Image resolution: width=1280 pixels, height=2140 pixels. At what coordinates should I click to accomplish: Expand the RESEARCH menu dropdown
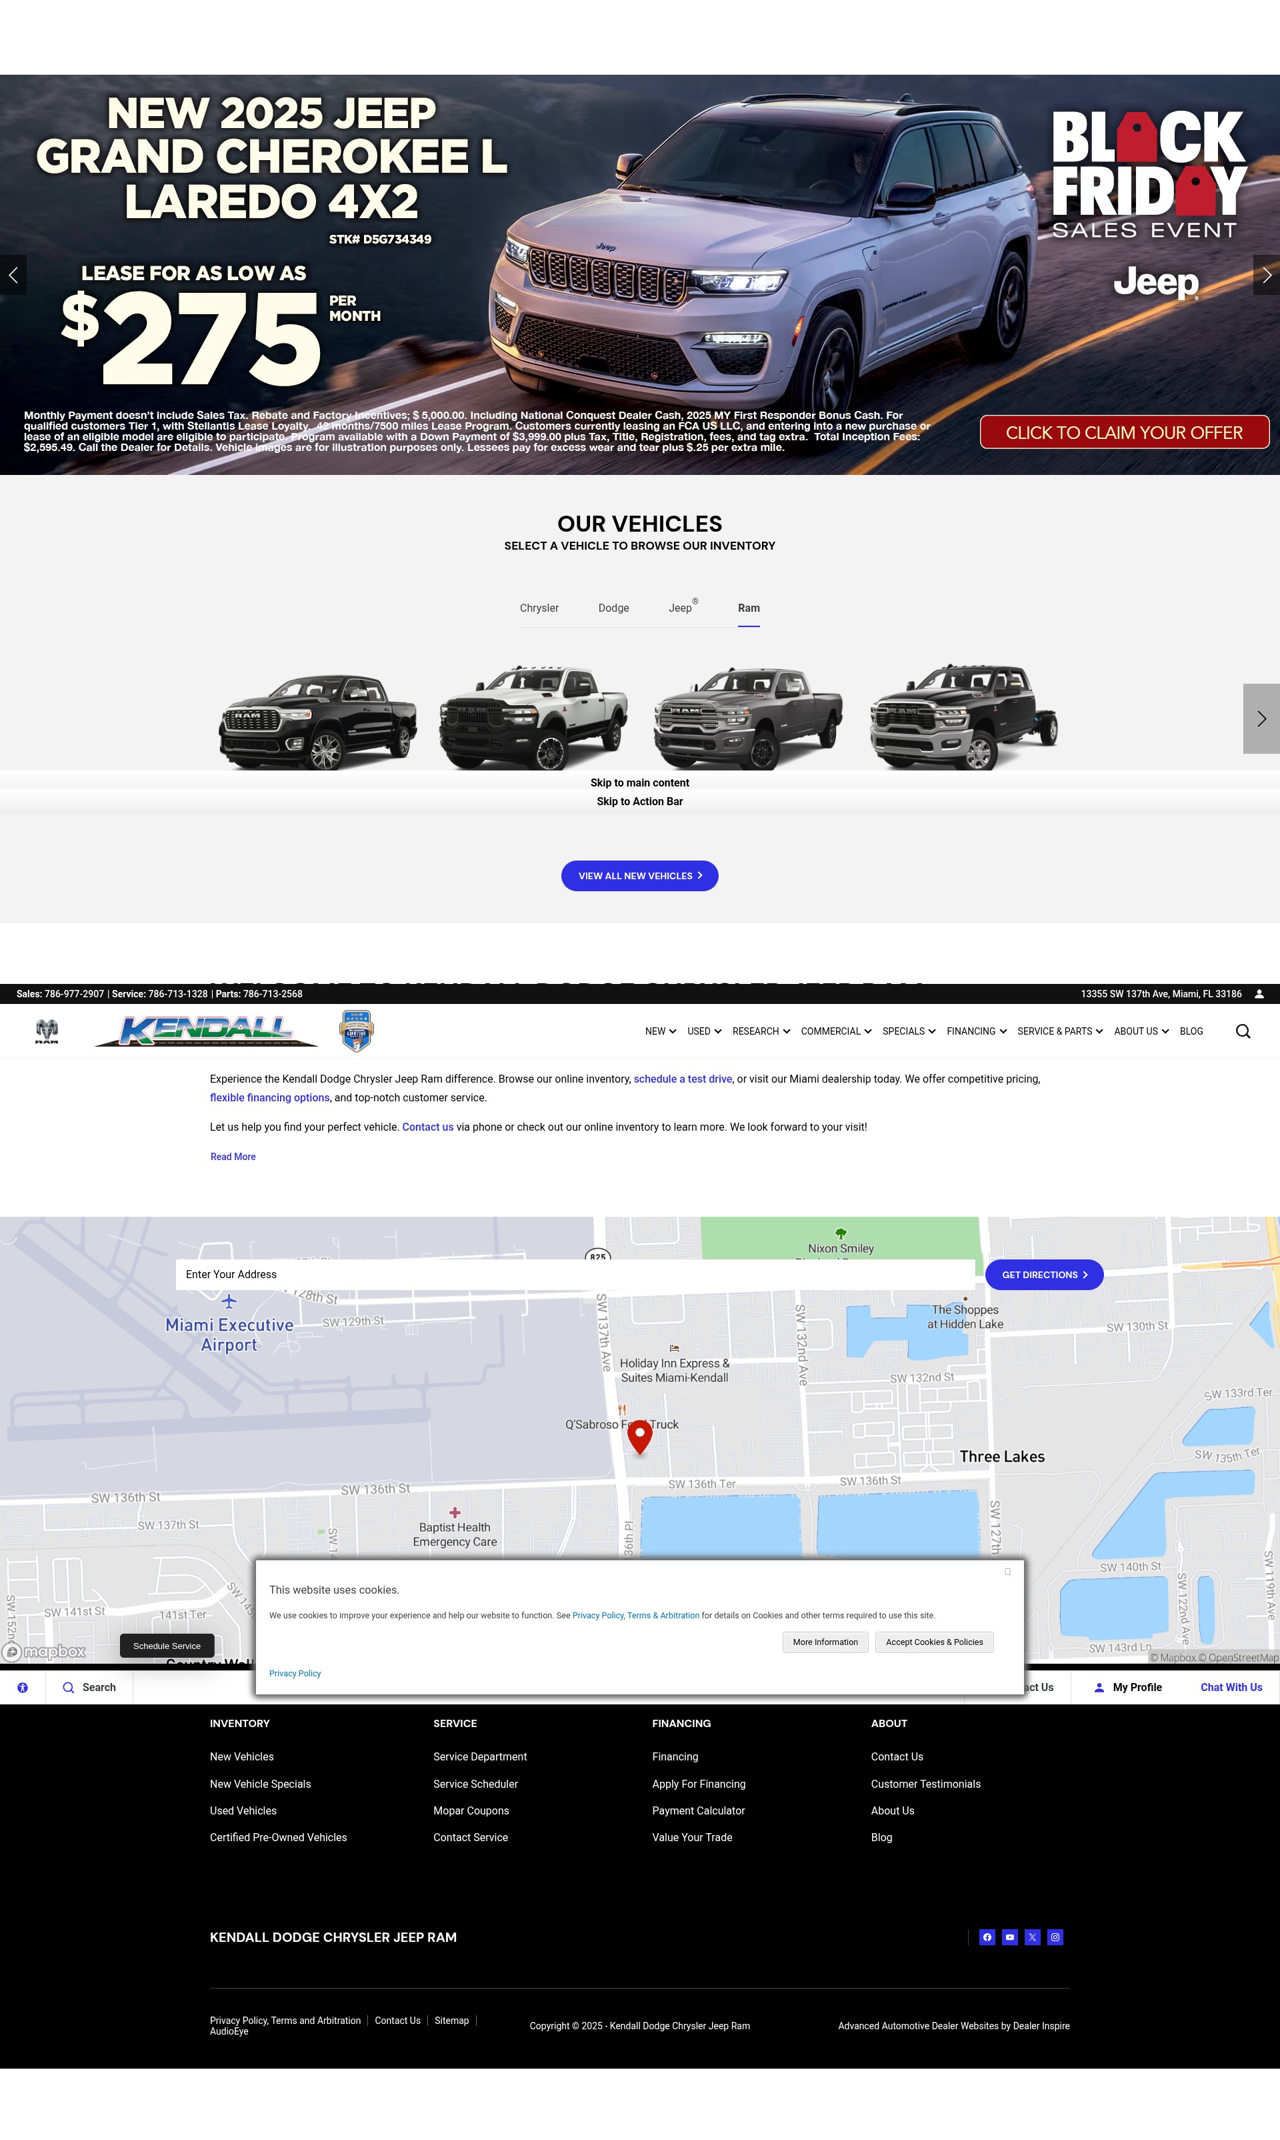point(761,1031)
